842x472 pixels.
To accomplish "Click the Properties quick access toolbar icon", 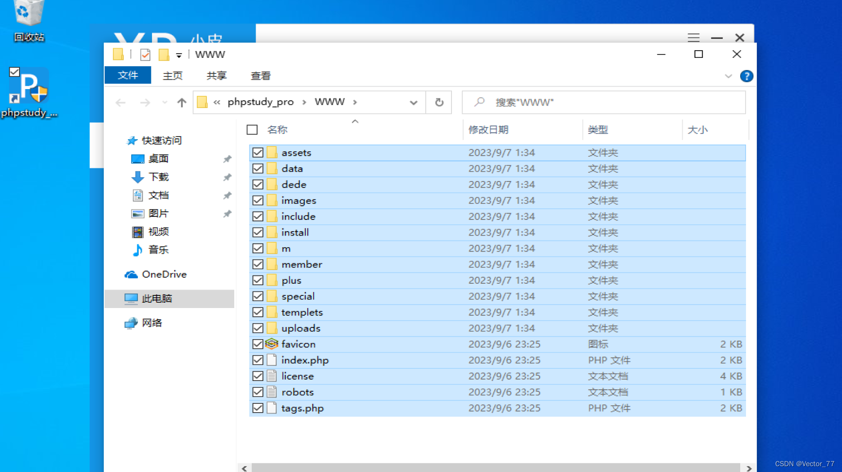I will (145, 54).
